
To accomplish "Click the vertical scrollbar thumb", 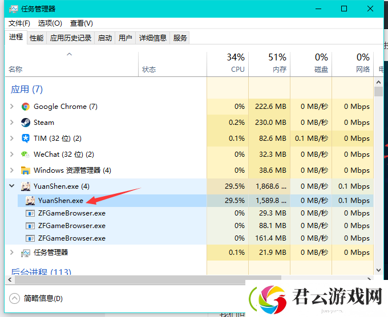I will coord(378,91).
